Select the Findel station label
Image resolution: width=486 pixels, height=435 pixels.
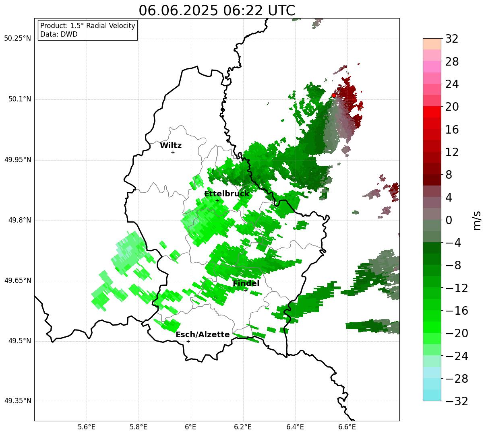(246, 283)
